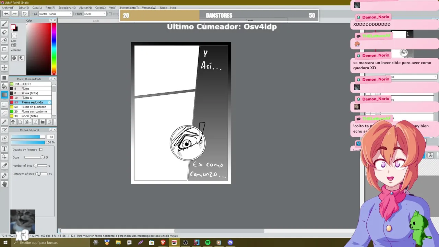The height and width of the screenshot is (247, 439).
Task: Open Spotify from the taskbar
Action: [x=208, y=243]
